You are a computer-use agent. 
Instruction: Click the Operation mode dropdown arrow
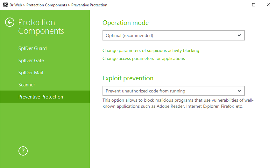(239, 35)
